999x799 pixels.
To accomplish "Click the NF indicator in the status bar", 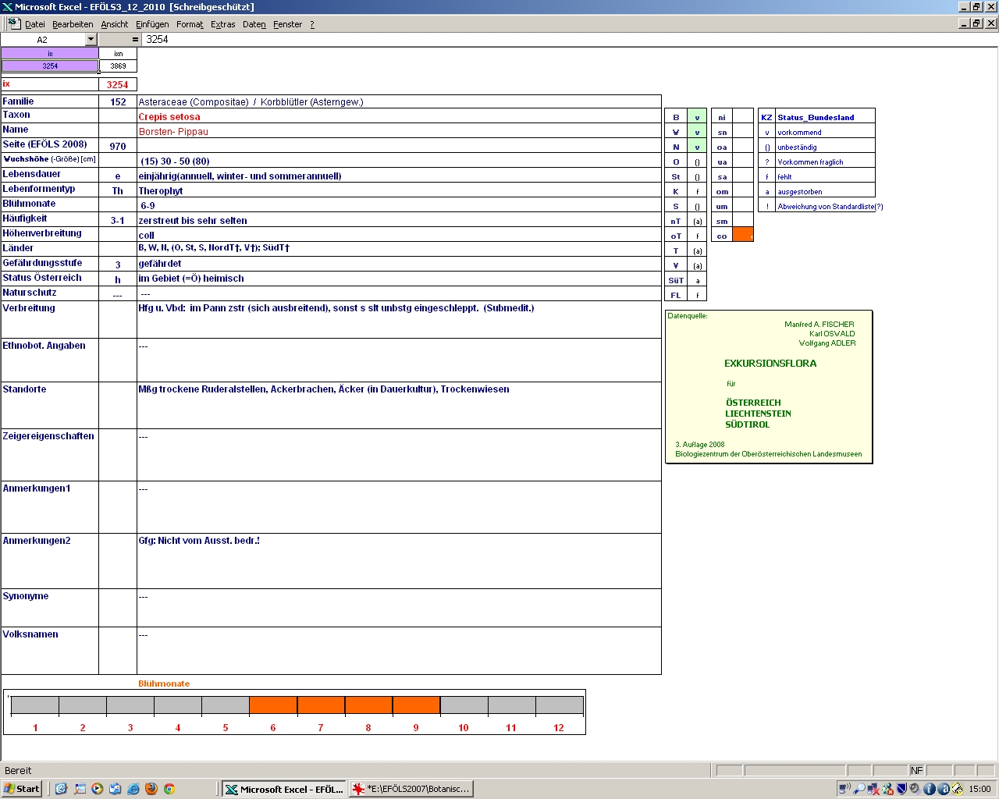I will click(917, 770).
